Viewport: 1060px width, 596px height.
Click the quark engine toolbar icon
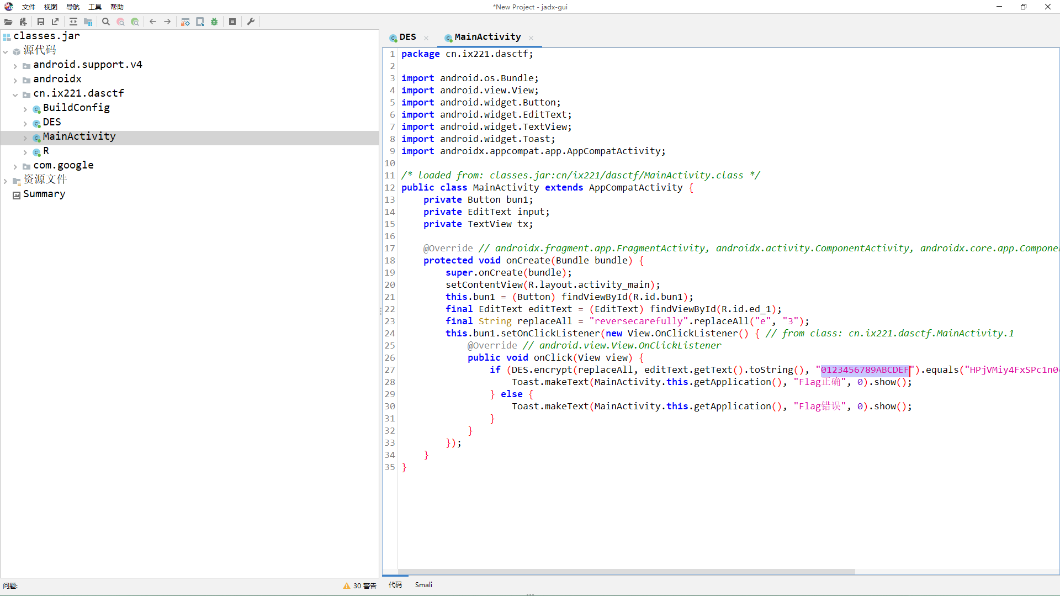pos(200,22)
